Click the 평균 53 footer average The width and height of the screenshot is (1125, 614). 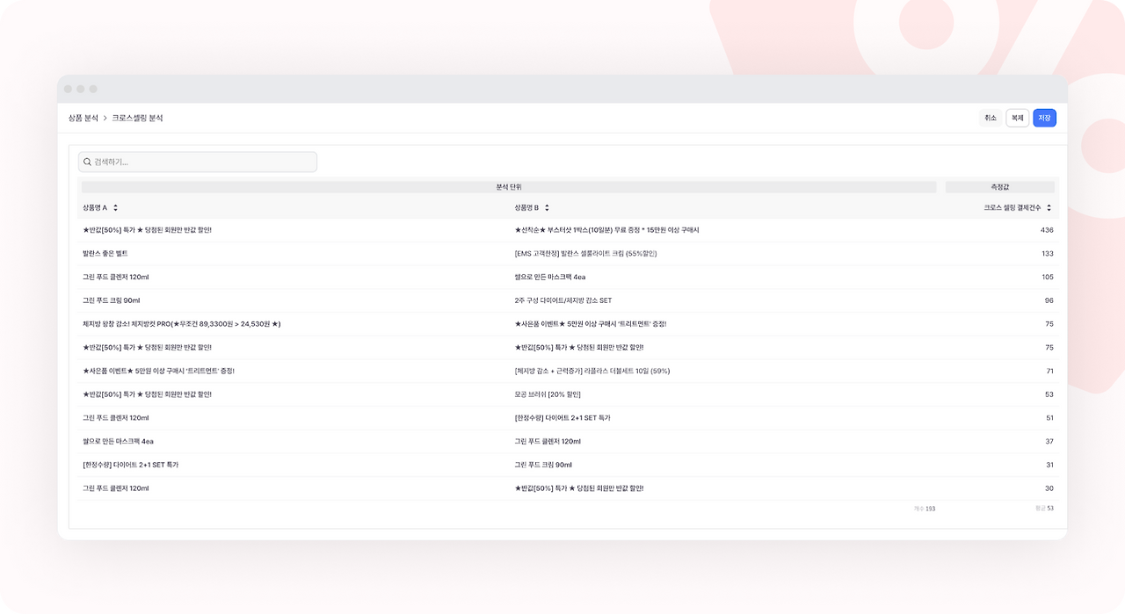[1045, 508]
